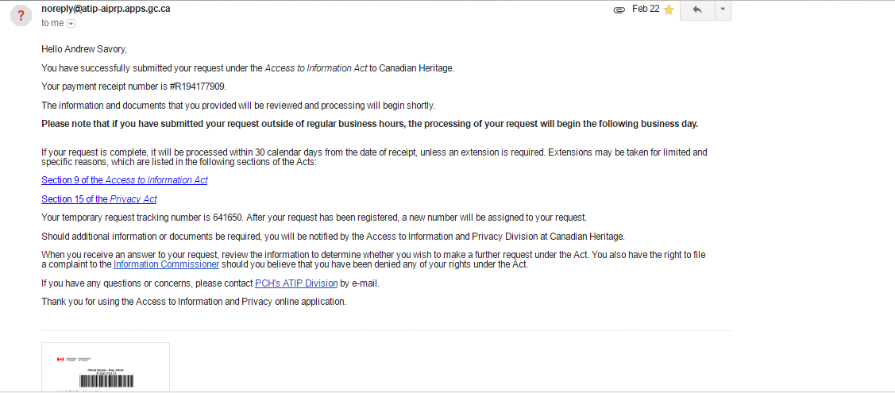This screenshot has height=393, width=895.
Task: Click the noreply@atip-aiprp.apps.gc.ca sender name
Action: [106, 9]
